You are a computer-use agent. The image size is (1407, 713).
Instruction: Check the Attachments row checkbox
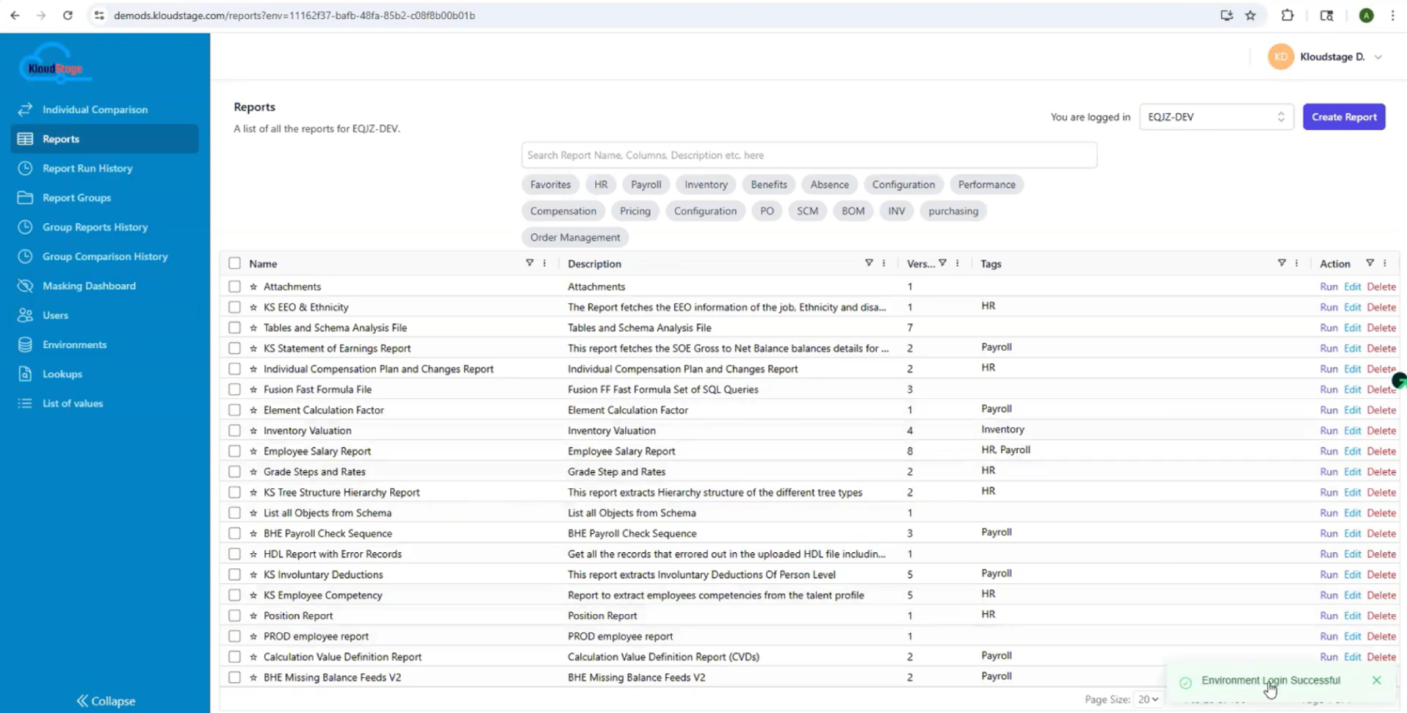coord(234,287)
